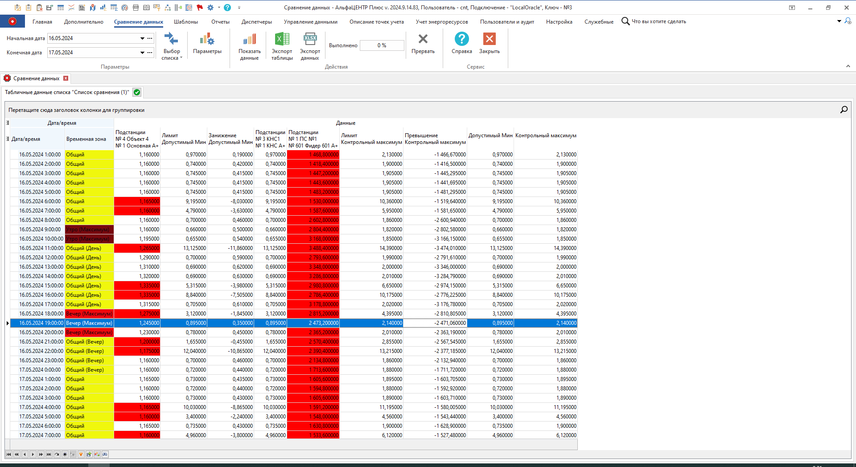Click the Экспорт данных XLSX icon
Screen dimensions: 856x467
pyautogui.click(x=309, y=40)
